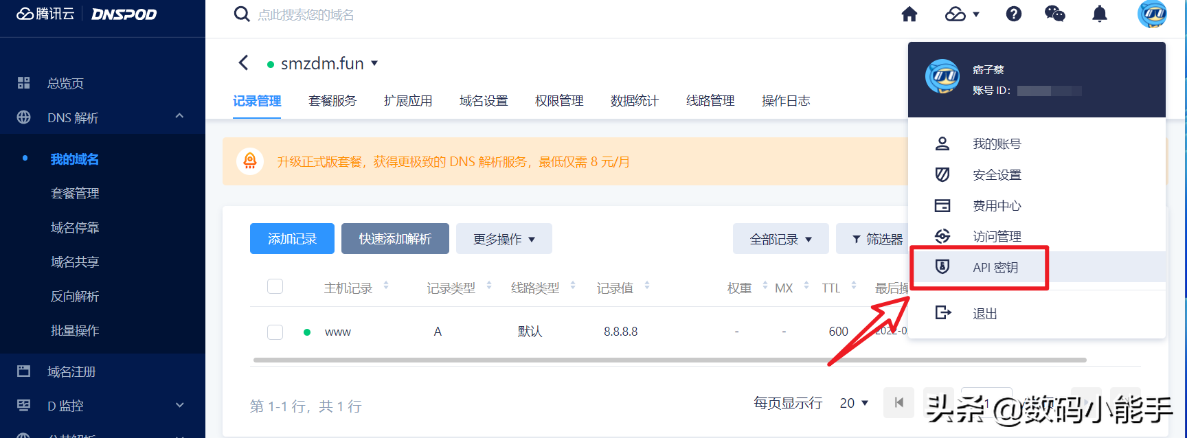
Task: Click the 安全设置 shield icon
Action: [942, 174]
